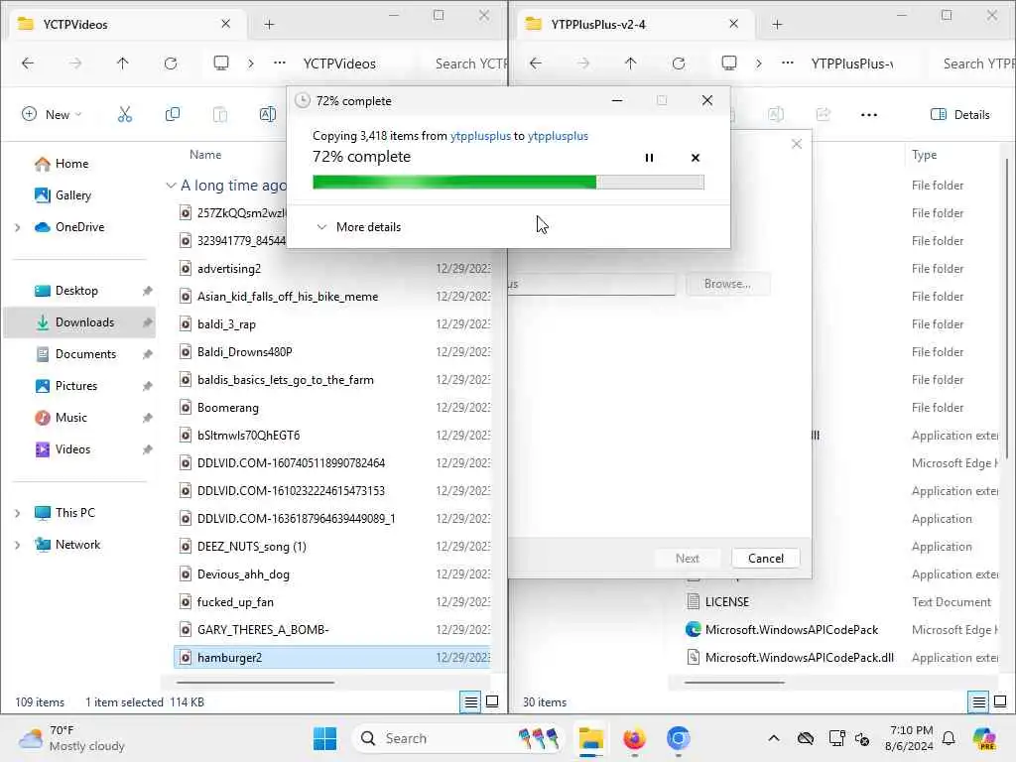Click the YCTPVideos horizontal scrollbar
Image resolution: width=1016 pixels, height=762 pixels.
click(255, 683)
